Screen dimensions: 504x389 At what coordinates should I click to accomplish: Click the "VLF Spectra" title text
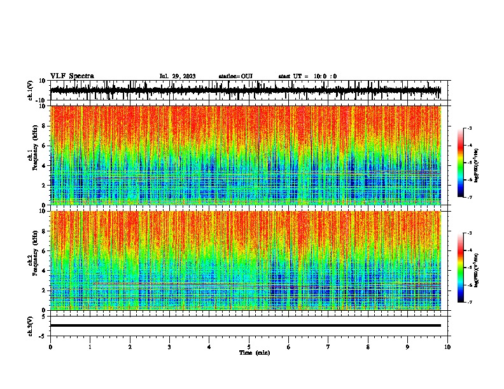click(x=72, y=76)
